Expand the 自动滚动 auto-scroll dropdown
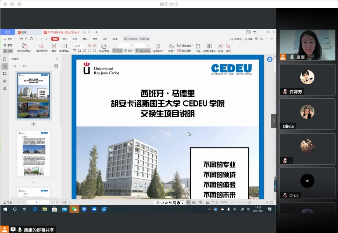This screenshot has width=338, height=233. pos(158,51)
